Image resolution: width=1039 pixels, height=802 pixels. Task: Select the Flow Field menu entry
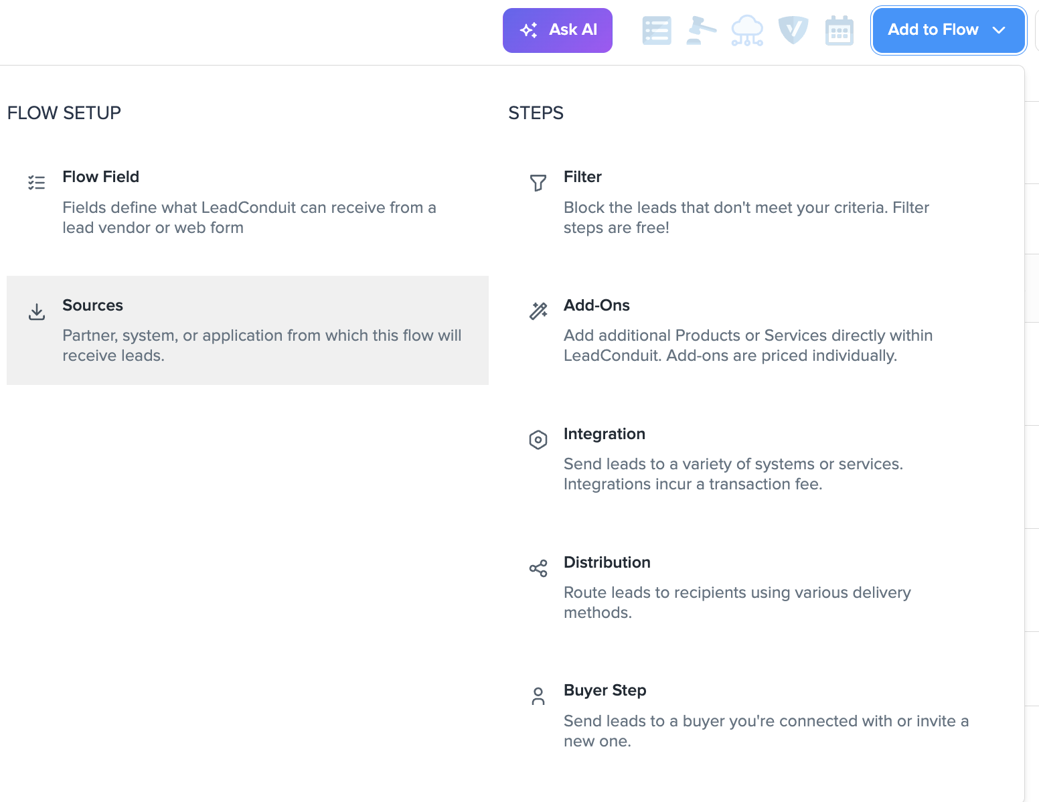248,202
